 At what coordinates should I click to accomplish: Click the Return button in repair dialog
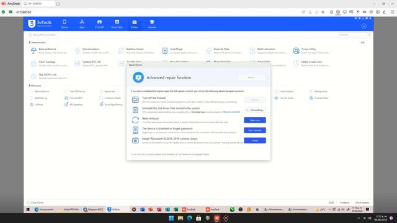point(251,77)
